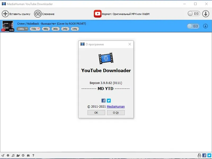Image resolution: width=212 pixels, height=159 pixels.
Task: Open Слежение in the toolbar
Action: click(48, 14)
